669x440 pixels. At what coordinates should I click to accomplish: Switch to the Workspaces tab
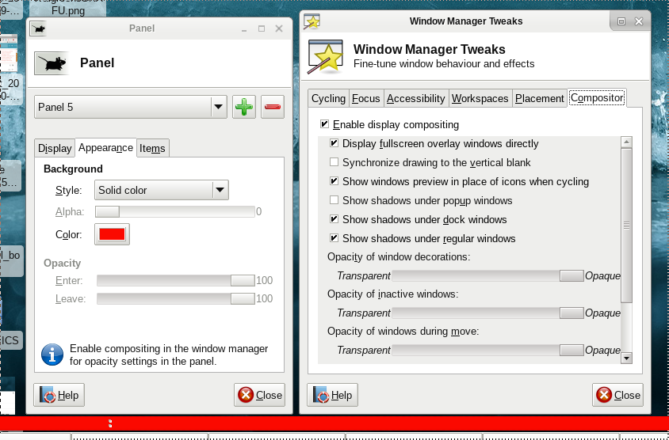[480, 98]
